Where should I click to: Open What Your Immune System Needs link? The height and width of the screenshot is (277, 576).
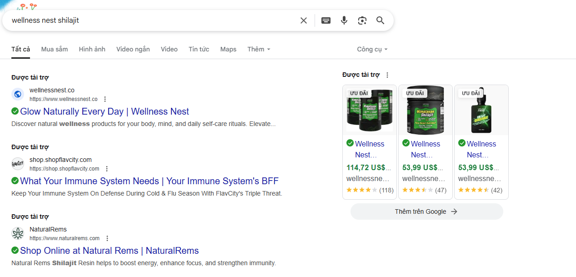(149, 181)
